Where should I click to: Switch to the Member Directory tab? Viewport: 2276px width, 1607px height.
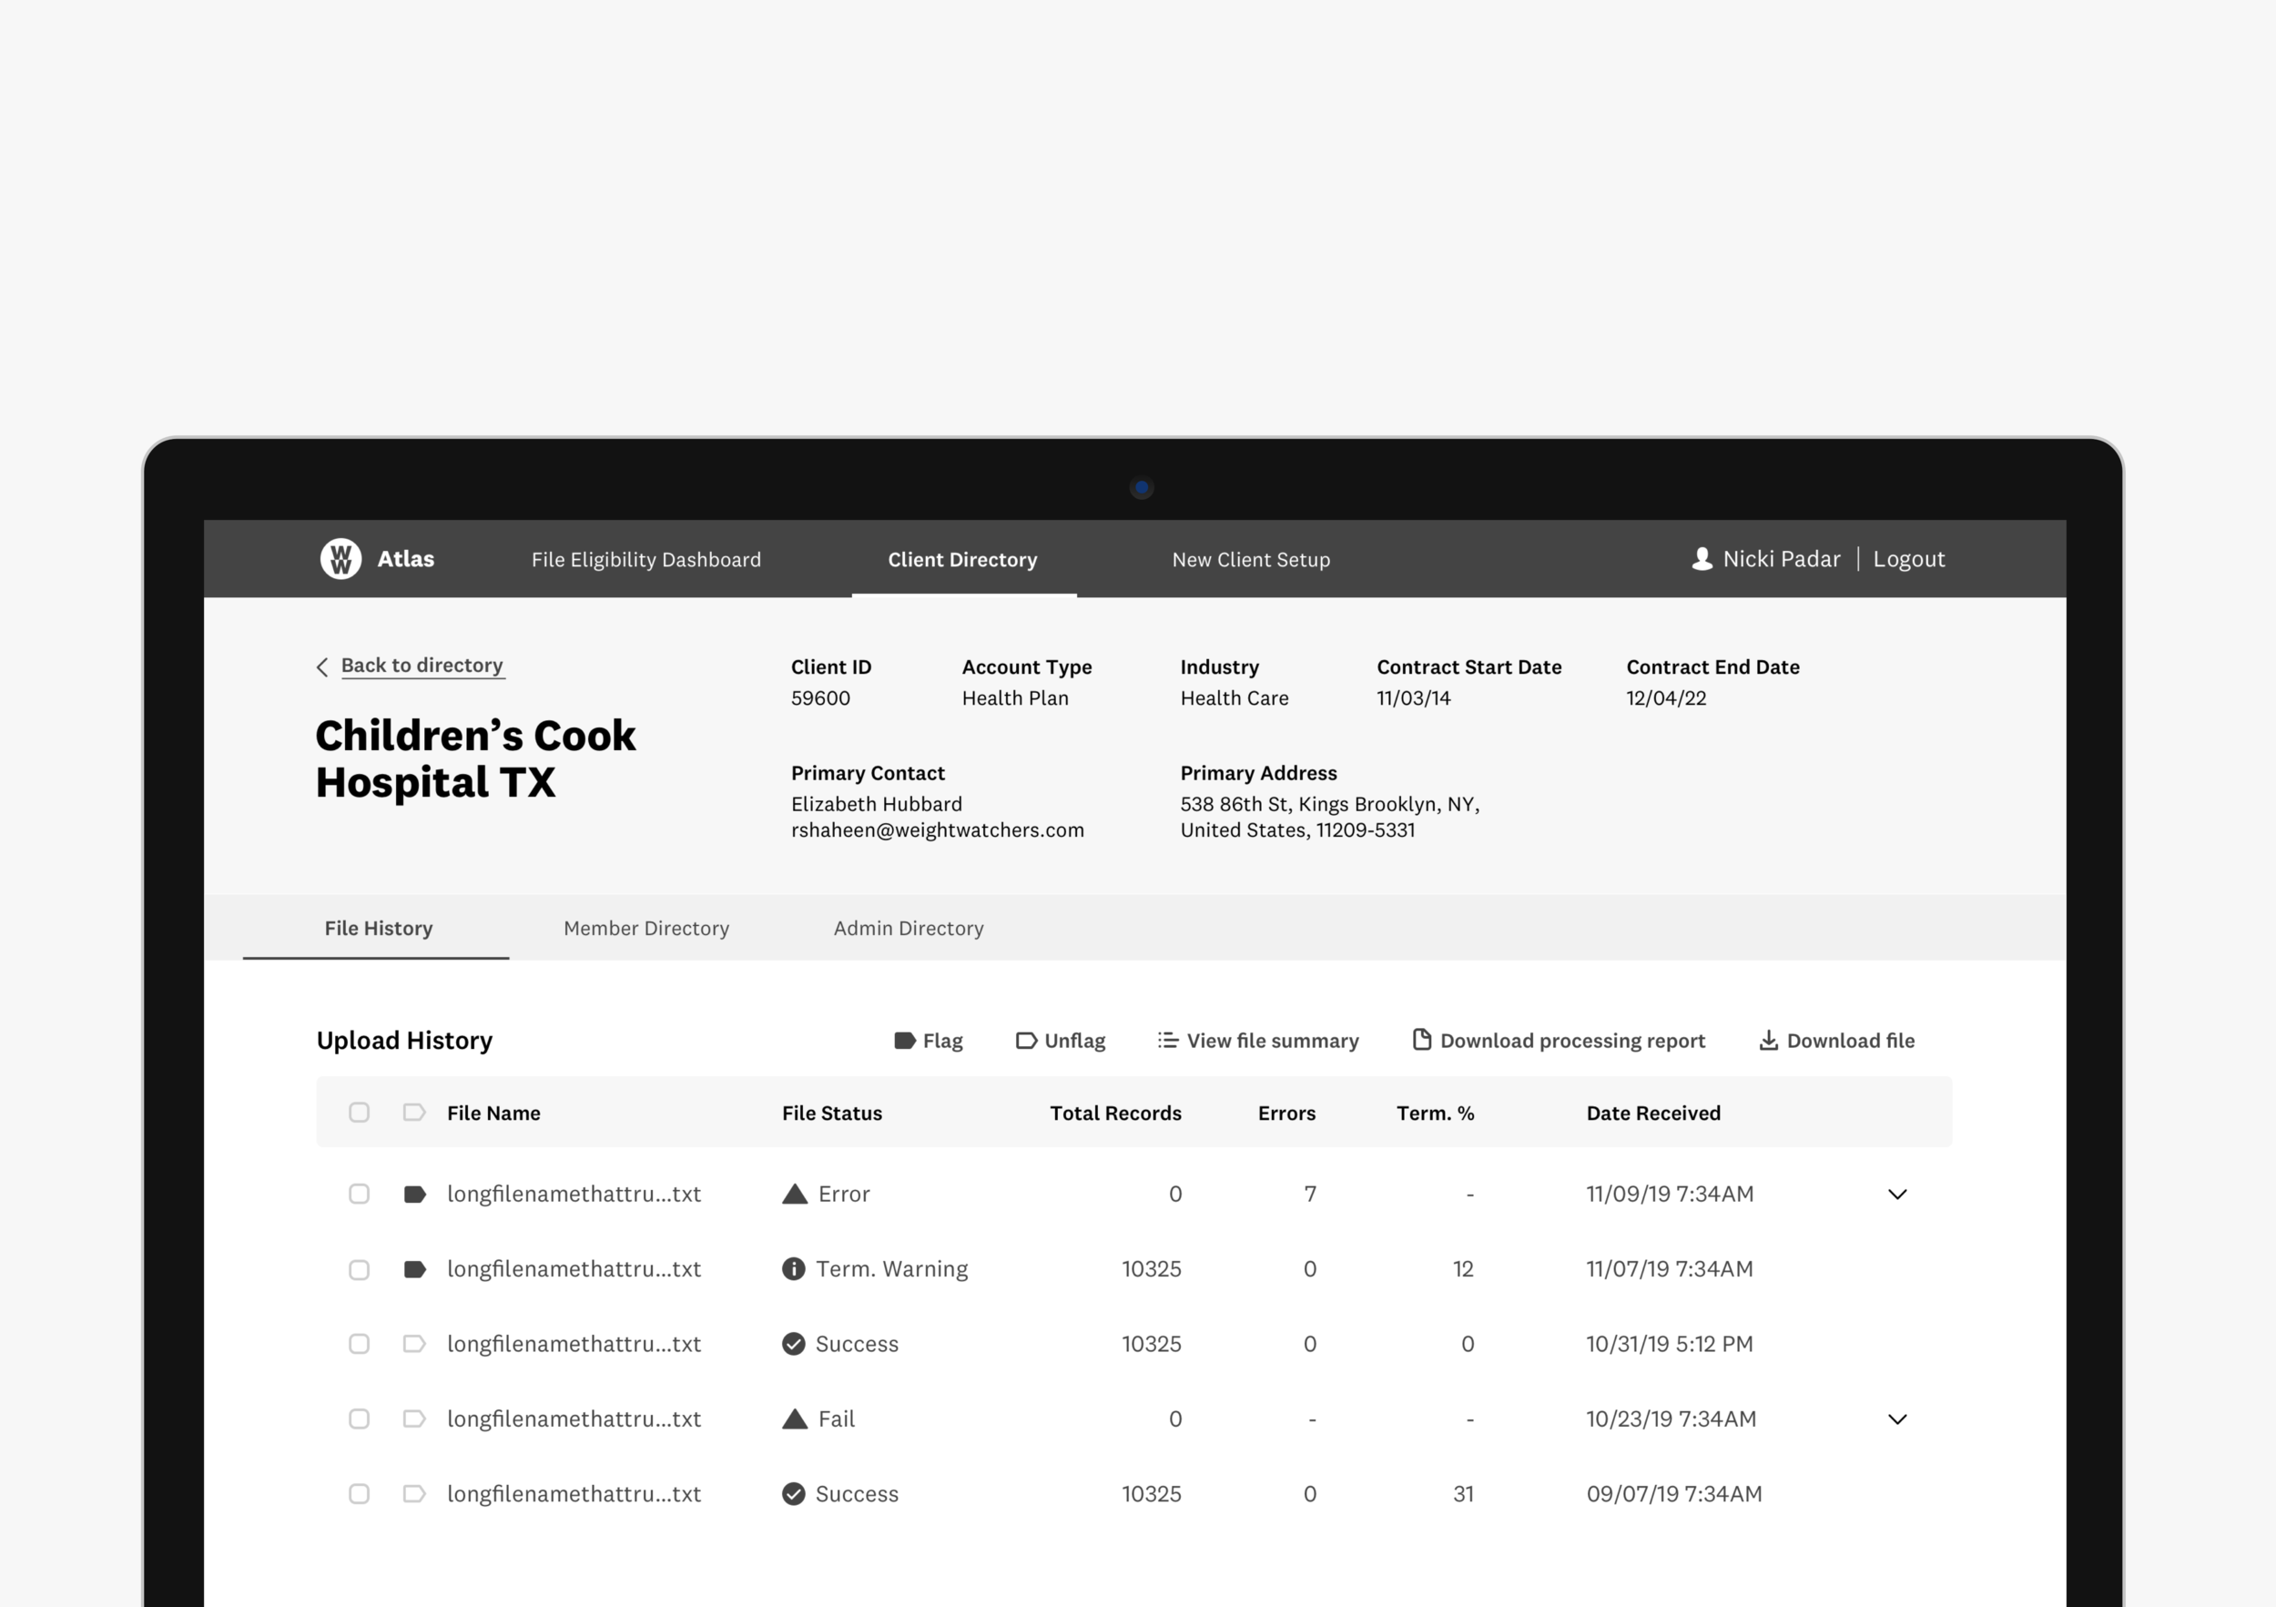click(646, 928)
